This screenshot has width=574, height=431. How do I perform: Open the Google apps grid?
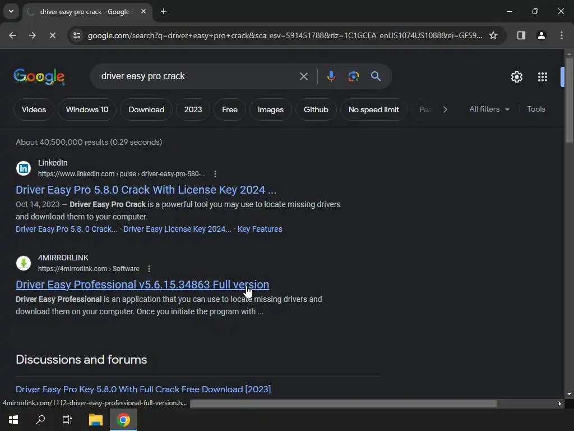click(542, 77)
